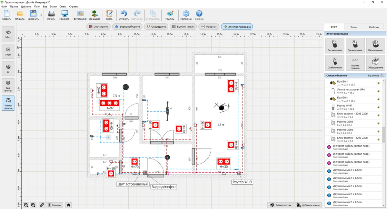Open the Добавить menu
This screenshot has width=387, height=209.
point(26,6)
